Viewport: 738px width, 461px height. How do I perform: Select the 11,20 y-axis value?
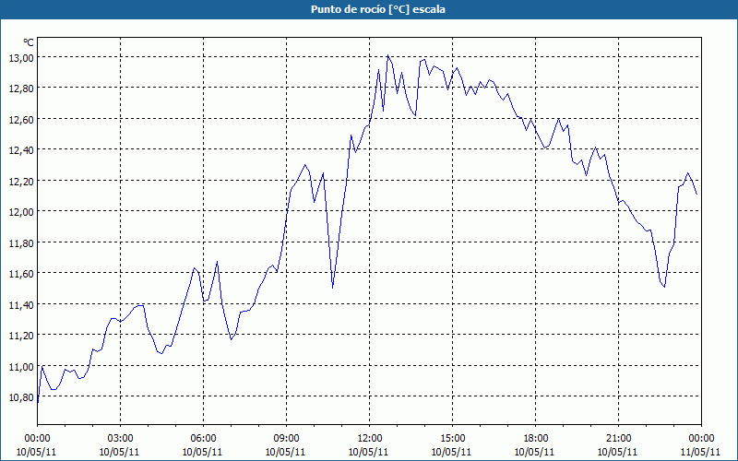pyautogui.click(x=21, y=335)
